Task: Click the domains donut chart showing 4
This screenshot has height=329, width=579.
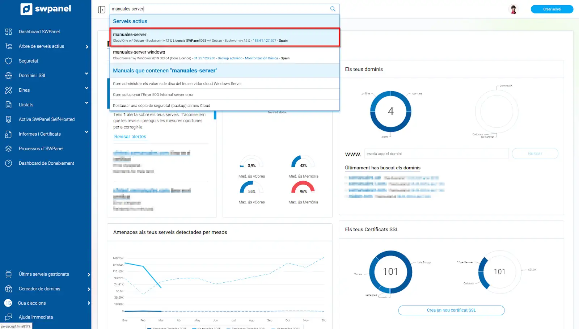Action: pyautogui.click(x=390, y=111)
